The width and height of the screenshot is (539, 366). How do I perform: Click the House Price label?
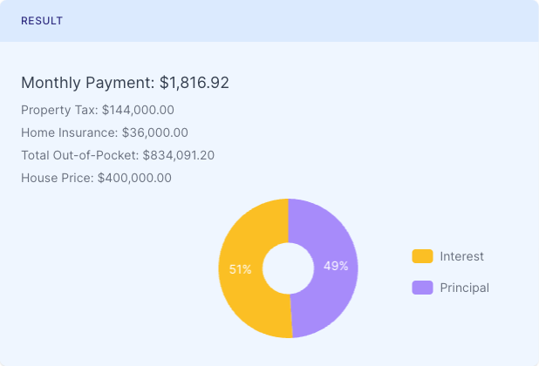tap(57, 178)
